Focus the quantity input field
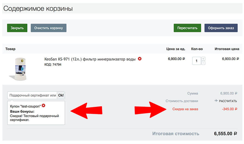Image resolution: width=244 pixels, height=144 pixels. (x=197, y=61)
